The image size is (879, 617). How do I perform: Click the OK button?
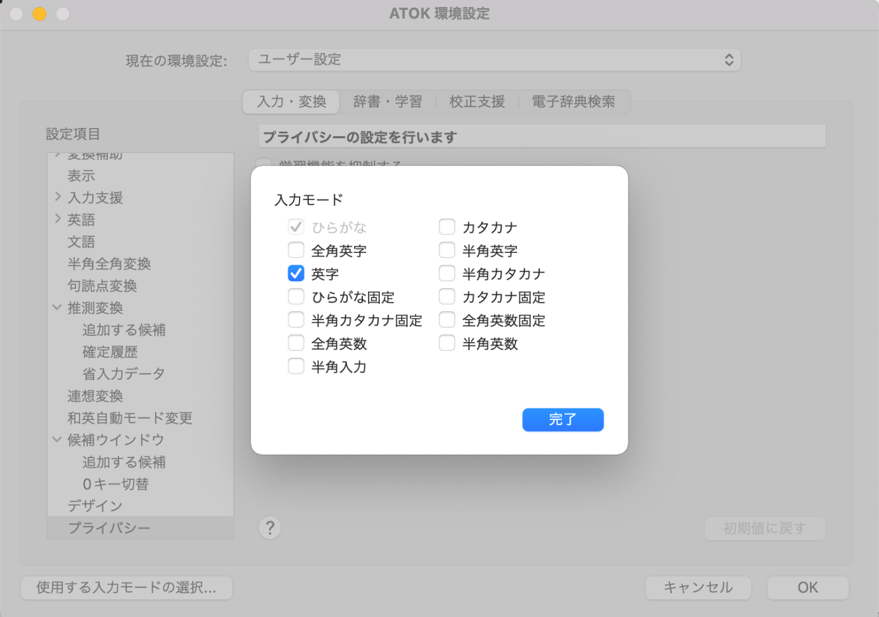pyautogui.click(x=808, y=587)
